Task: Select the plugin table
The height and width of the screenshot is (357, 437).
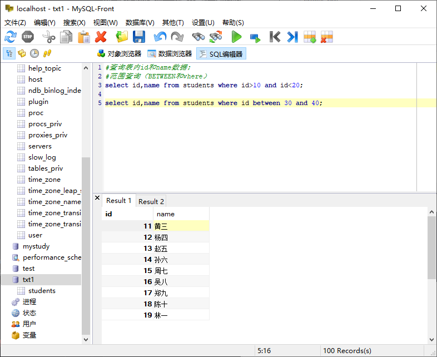Action: click(x=38, y=102)
